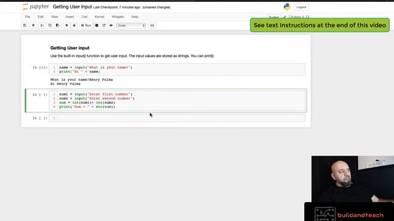Click the Last Checkpoint status text

click(116, 7)
